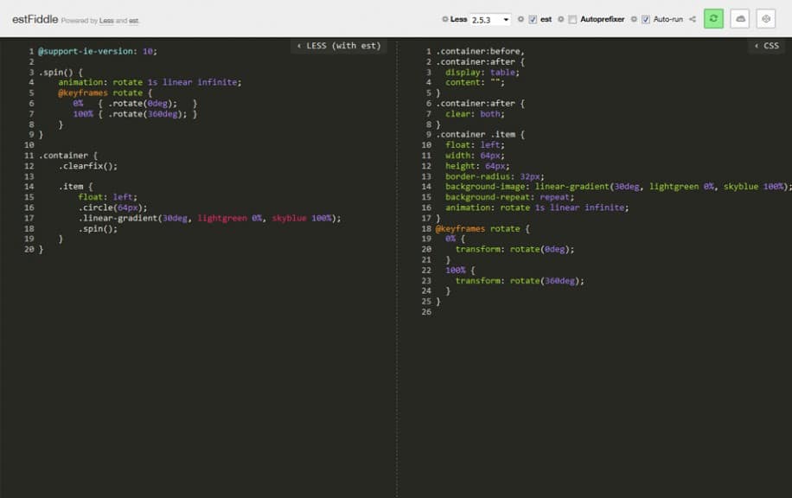The width and height of the screenshot is (792, 498).
Task: Open the Autoprefixer options gear
Action: (x=559, y=17)
